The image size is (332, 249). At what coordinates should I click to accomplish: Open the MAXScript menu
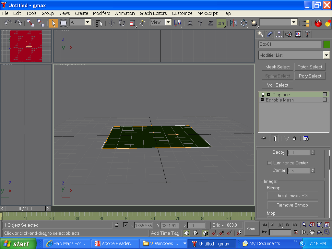coord(207,13)
